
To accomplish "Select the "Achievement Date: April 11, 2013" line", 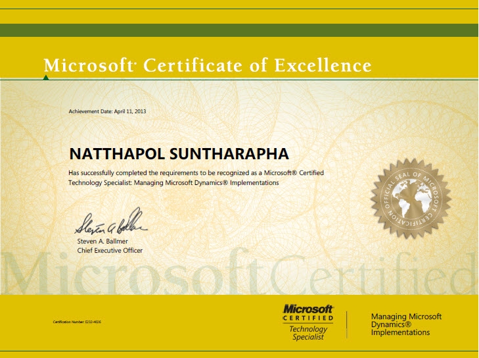I will click(x=107, y=111).
